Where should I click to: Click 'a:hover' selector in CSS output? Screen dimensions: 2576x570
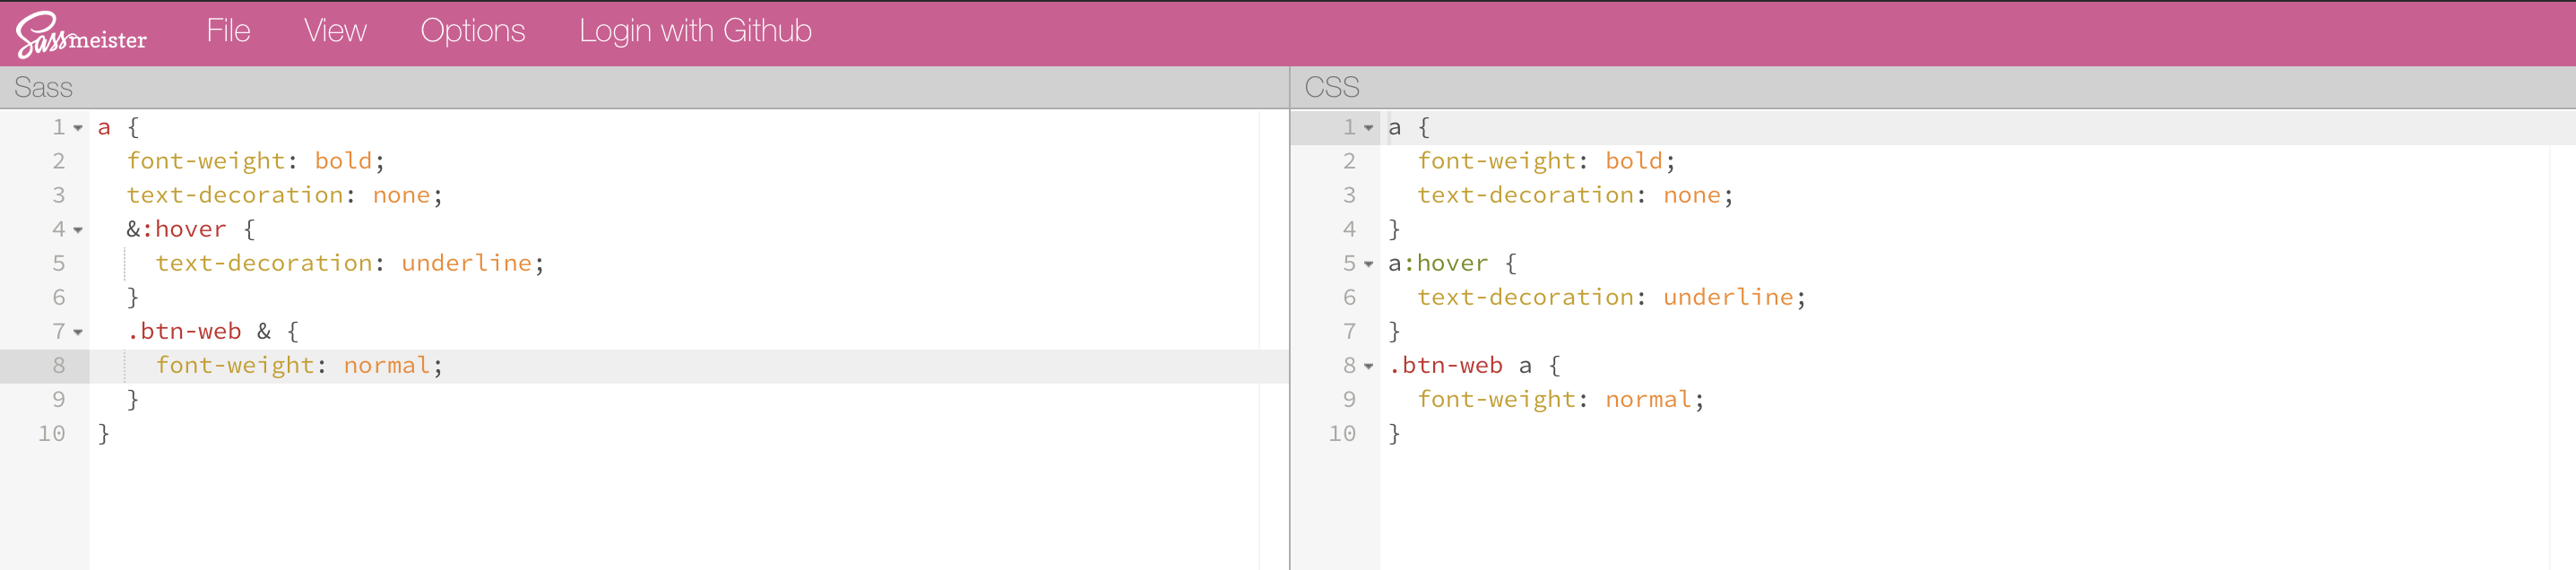pos(1438,263)
